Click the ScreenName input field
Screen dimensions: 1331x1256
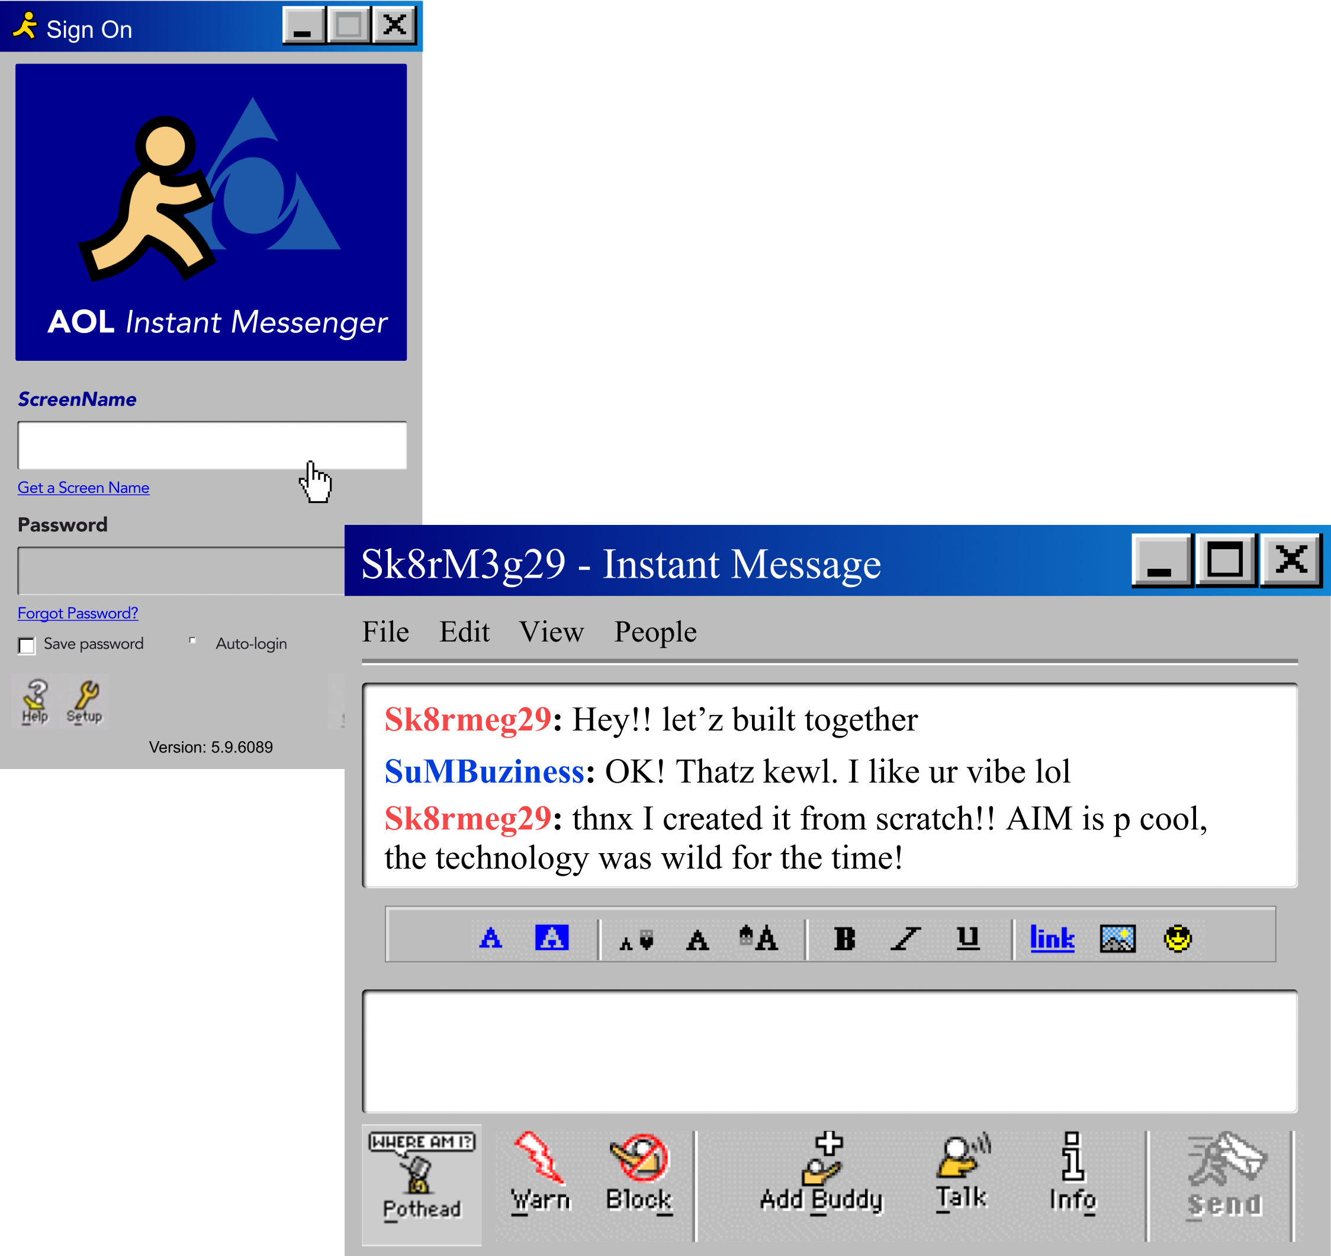[x=212, y=446]
